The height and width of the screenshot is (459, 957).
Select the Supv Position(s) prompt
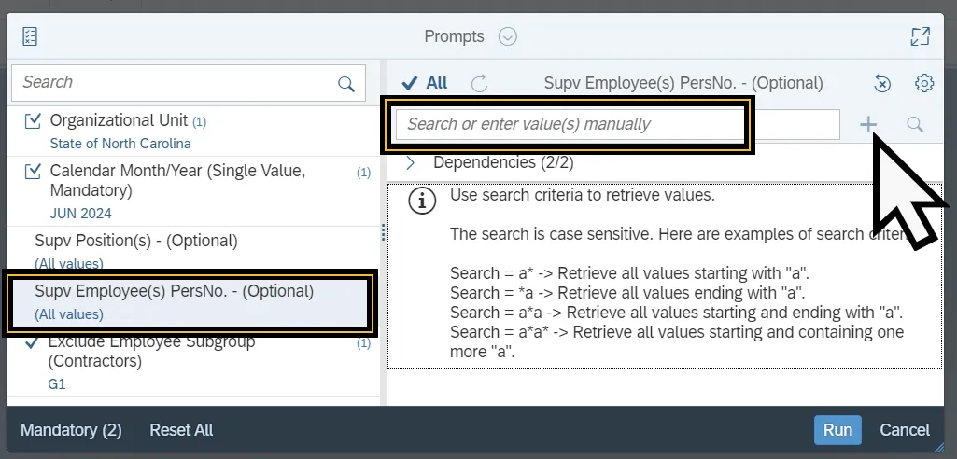136,241
